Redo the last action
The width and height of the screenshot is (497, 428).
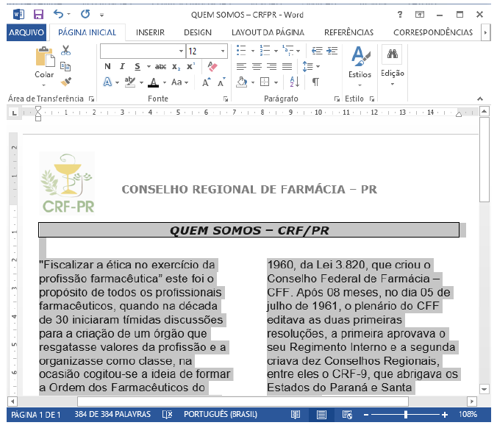pyautogui.click(x=85, y=14)
